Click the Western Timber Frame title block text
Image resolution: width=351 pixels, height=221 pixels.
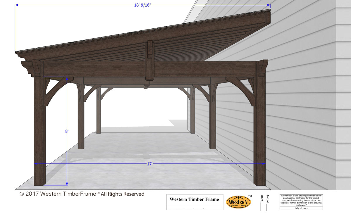(x=194, y=199)
